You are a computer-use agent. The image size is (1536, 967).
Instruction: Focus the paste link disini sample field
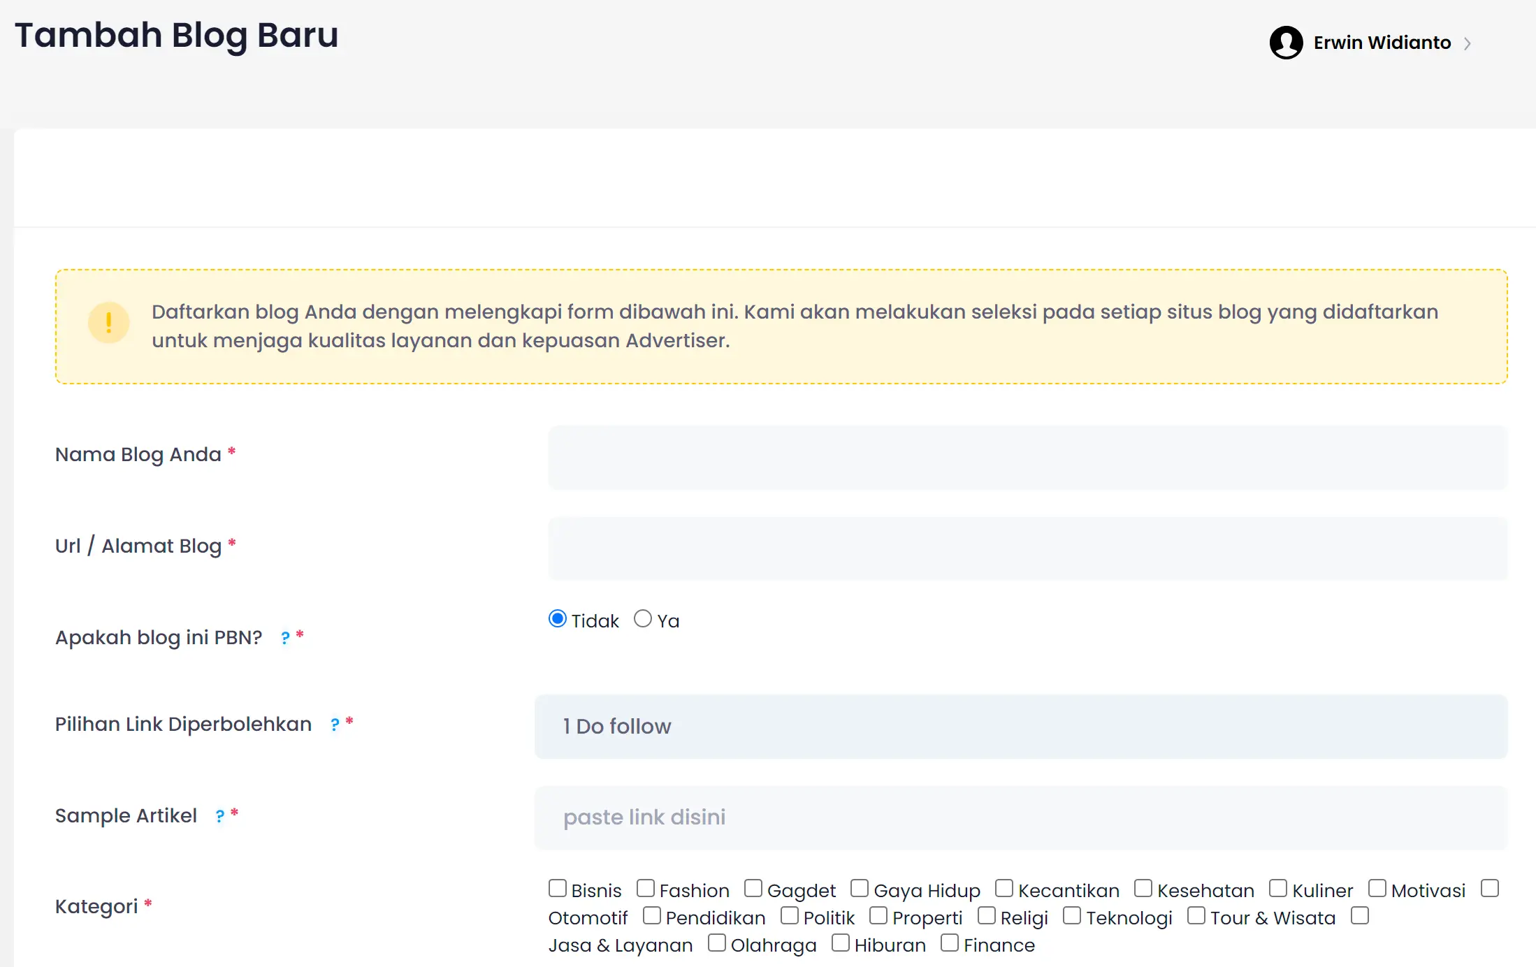click(1020, 817)
